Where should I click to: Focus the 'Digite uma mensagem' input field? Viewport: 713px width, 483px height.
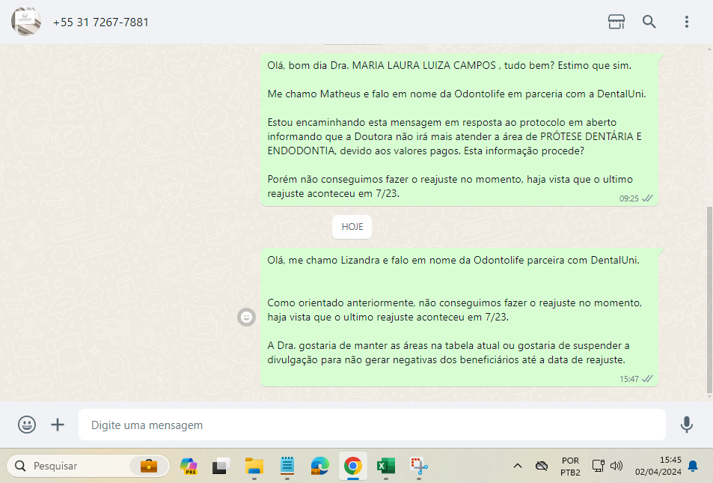372,425
